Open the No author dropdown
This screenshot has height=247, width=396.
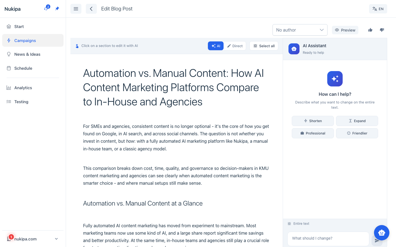point(300,30)
